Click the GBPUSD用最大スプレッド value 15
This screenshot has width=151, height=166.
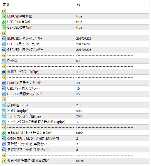pos(78,94)
